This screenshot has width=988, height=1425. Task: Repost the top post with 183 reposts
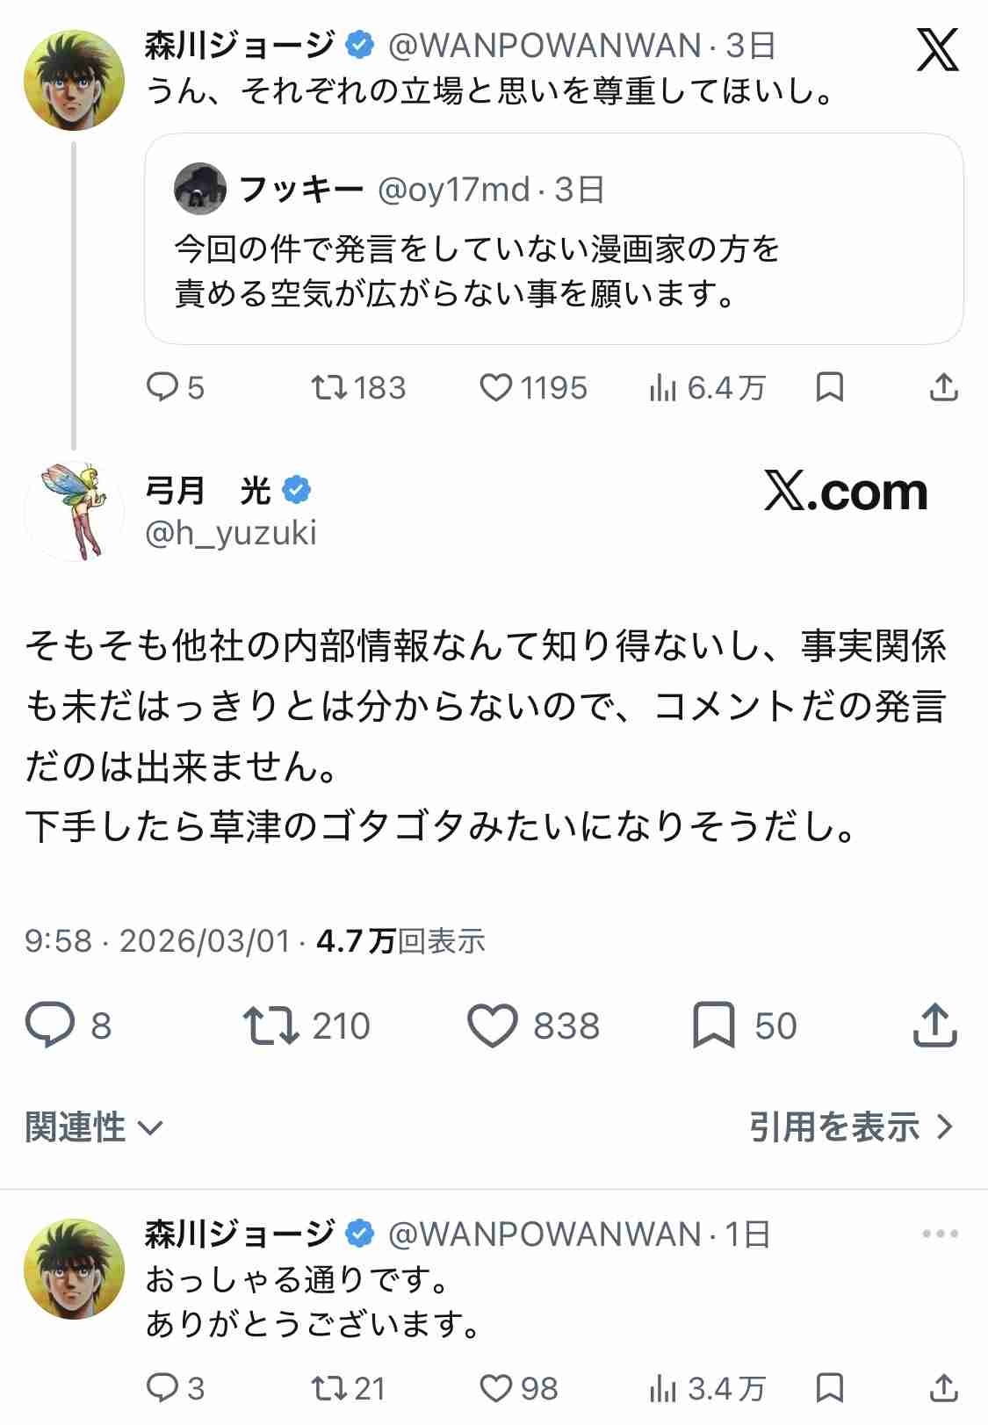(x=329, y=387)
